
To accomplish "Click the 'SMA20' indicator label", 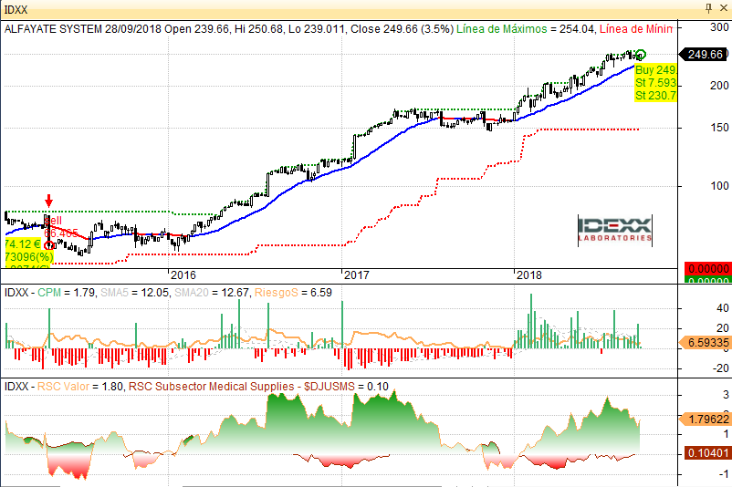I will [x=193, y=293].
